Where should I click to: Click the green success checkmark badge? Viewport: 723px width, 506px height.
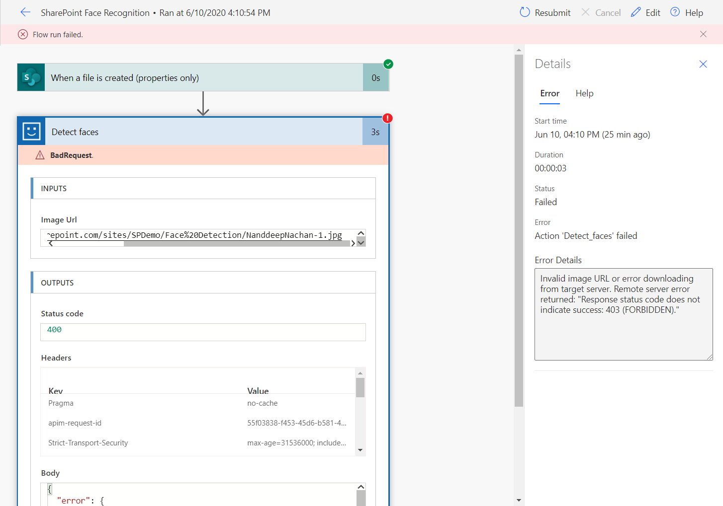388,64
